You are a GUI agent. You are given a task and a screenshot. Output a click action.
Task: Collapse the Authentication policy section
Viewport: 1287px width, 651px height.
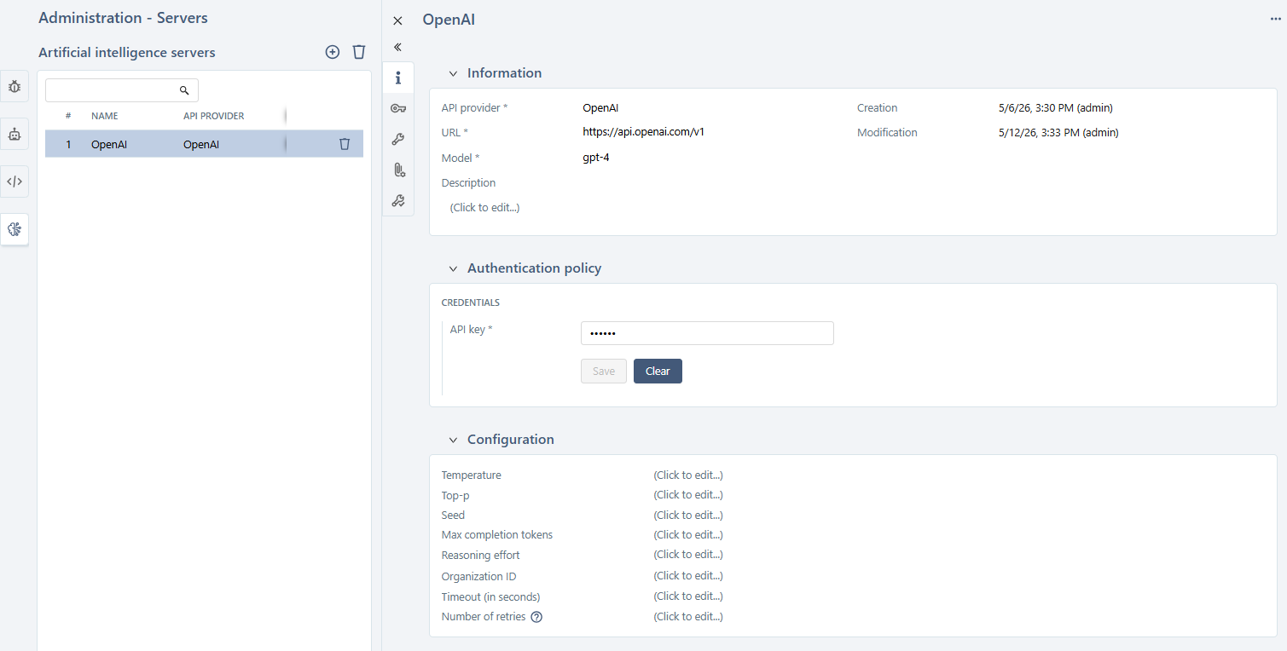[x=453, y=268]
